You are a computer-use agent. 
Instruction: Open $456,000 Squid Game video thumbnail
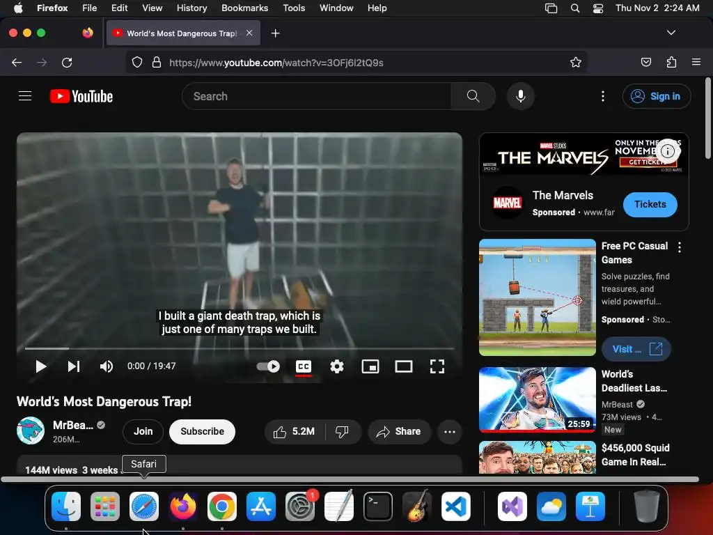click(538, 457)
